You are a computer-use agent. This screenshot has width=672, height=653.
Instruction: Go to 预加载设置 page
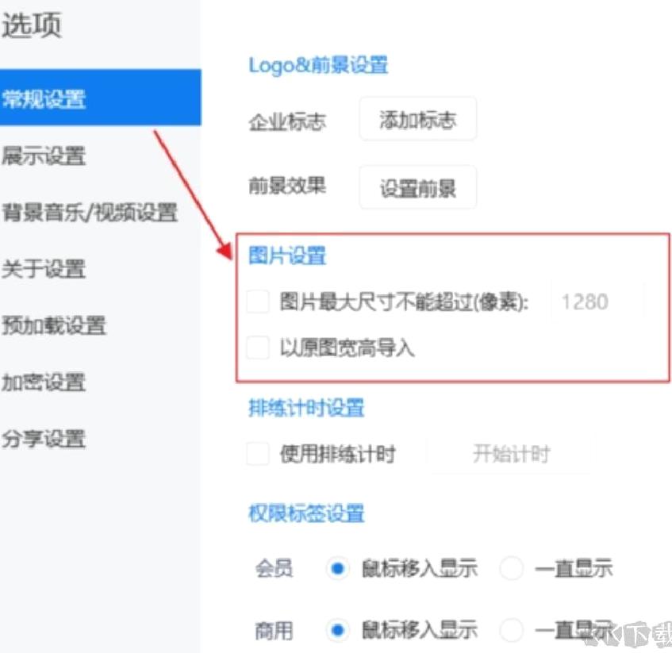100,325
